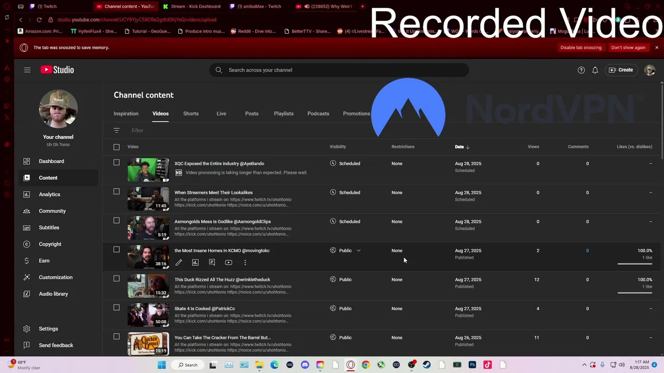Viewport: 664px width, 373px height.
Task: Click the pencil Details icon for KCMO video
Action: click(x=178, y=263)
